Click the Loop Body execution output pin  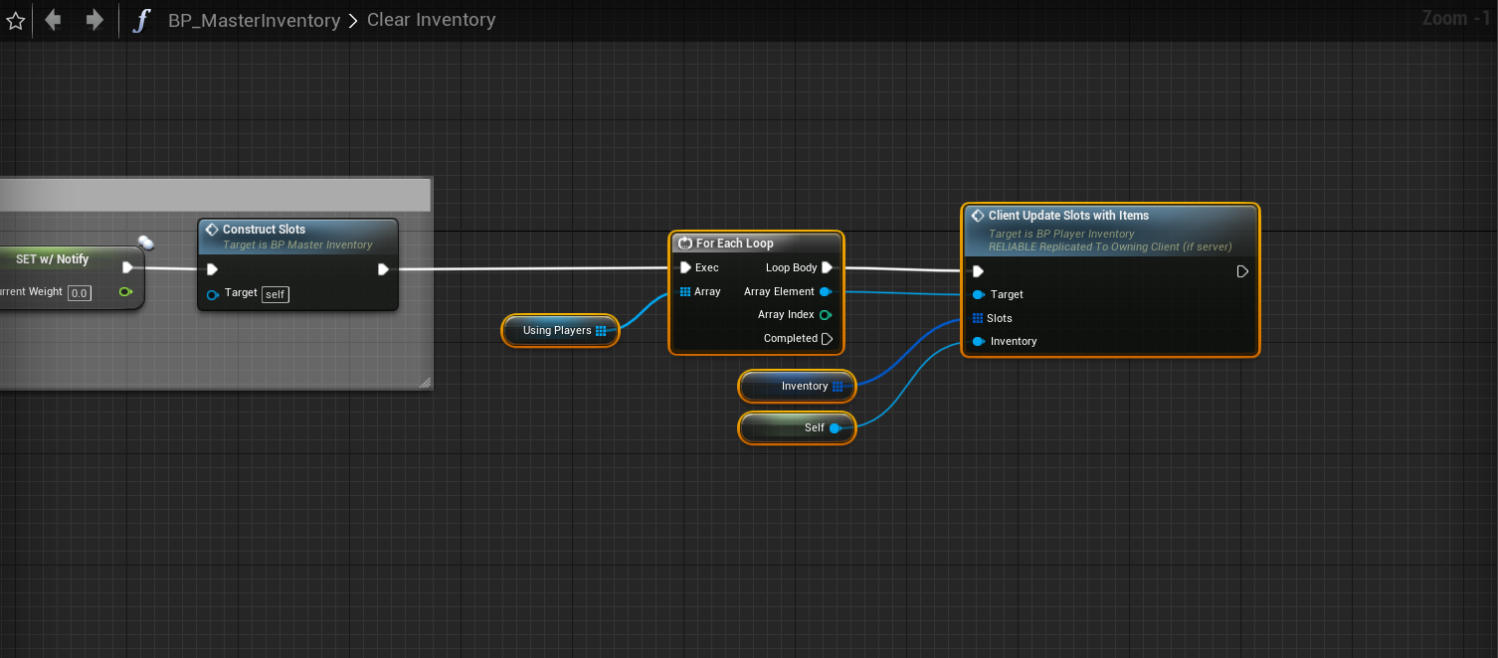(827, 267)
